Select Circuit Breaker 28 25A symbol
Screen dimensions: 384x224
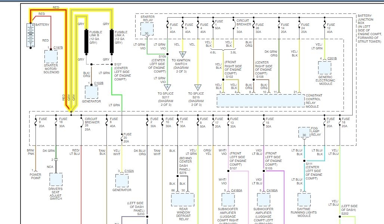pos(81,122)
